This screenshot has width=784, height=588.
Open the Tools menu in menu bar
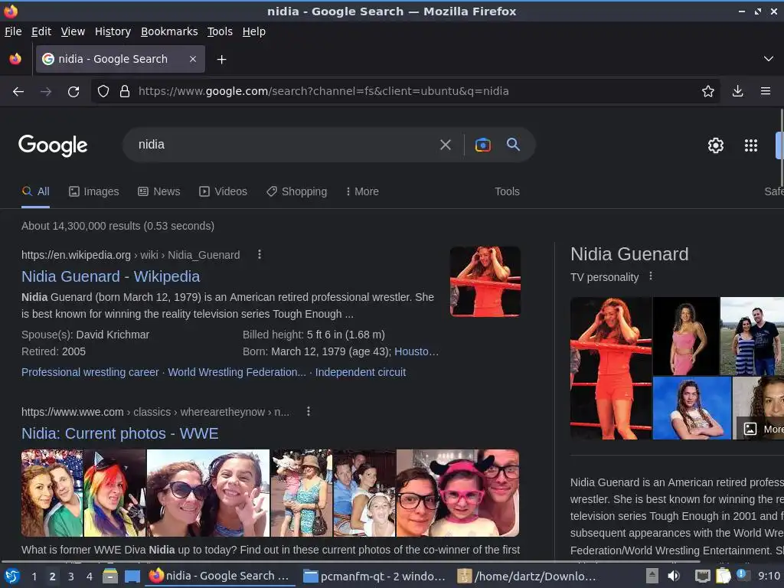[220, 31]
